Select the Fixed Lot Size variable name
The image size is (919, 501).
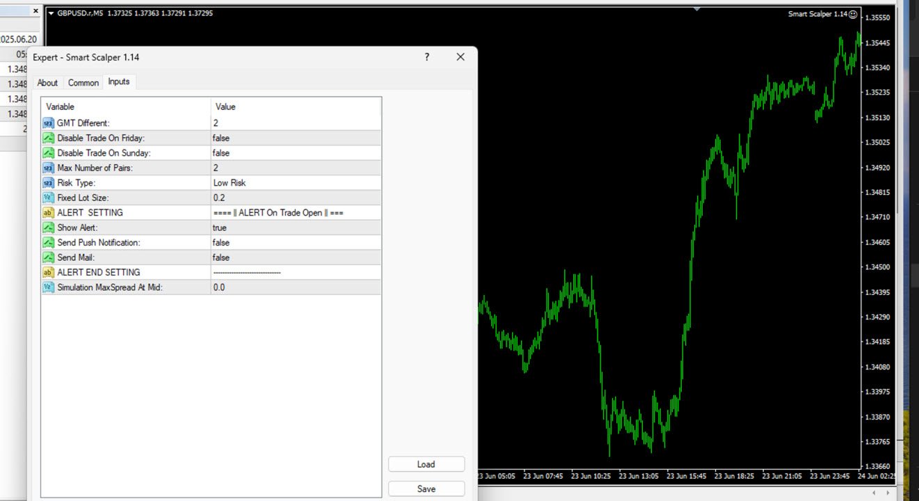[83, 198]
